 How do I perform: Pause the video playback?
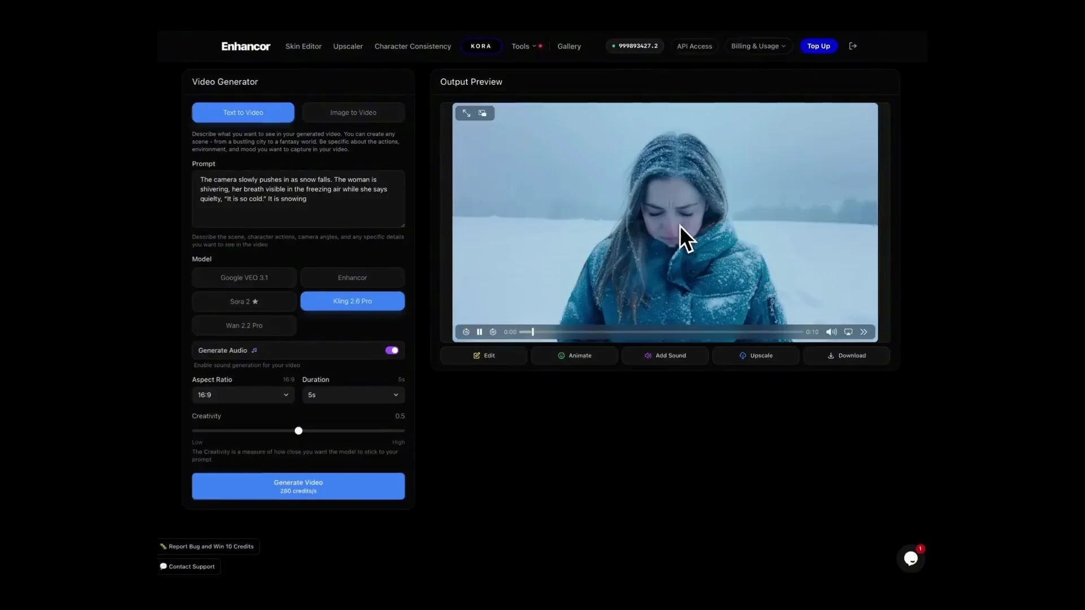pyautogui.click(x=479, y=332)
